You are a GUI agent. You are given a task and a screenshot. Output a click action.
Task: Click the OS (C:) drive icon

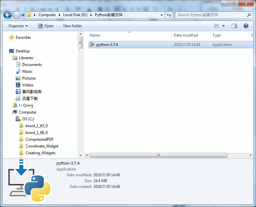point(18,119)
